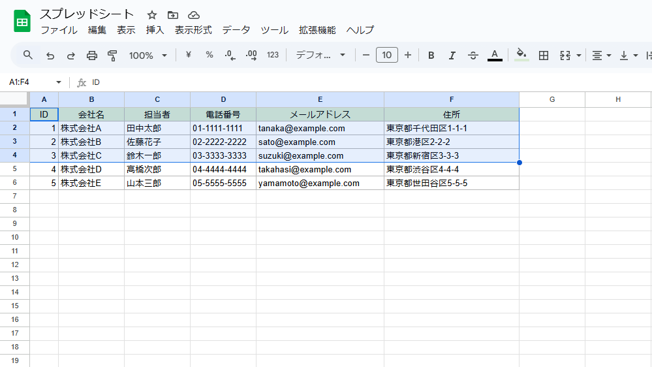Open horizontal align dropdown
This screenshot has height=367, width=652.
click(601, 56)
